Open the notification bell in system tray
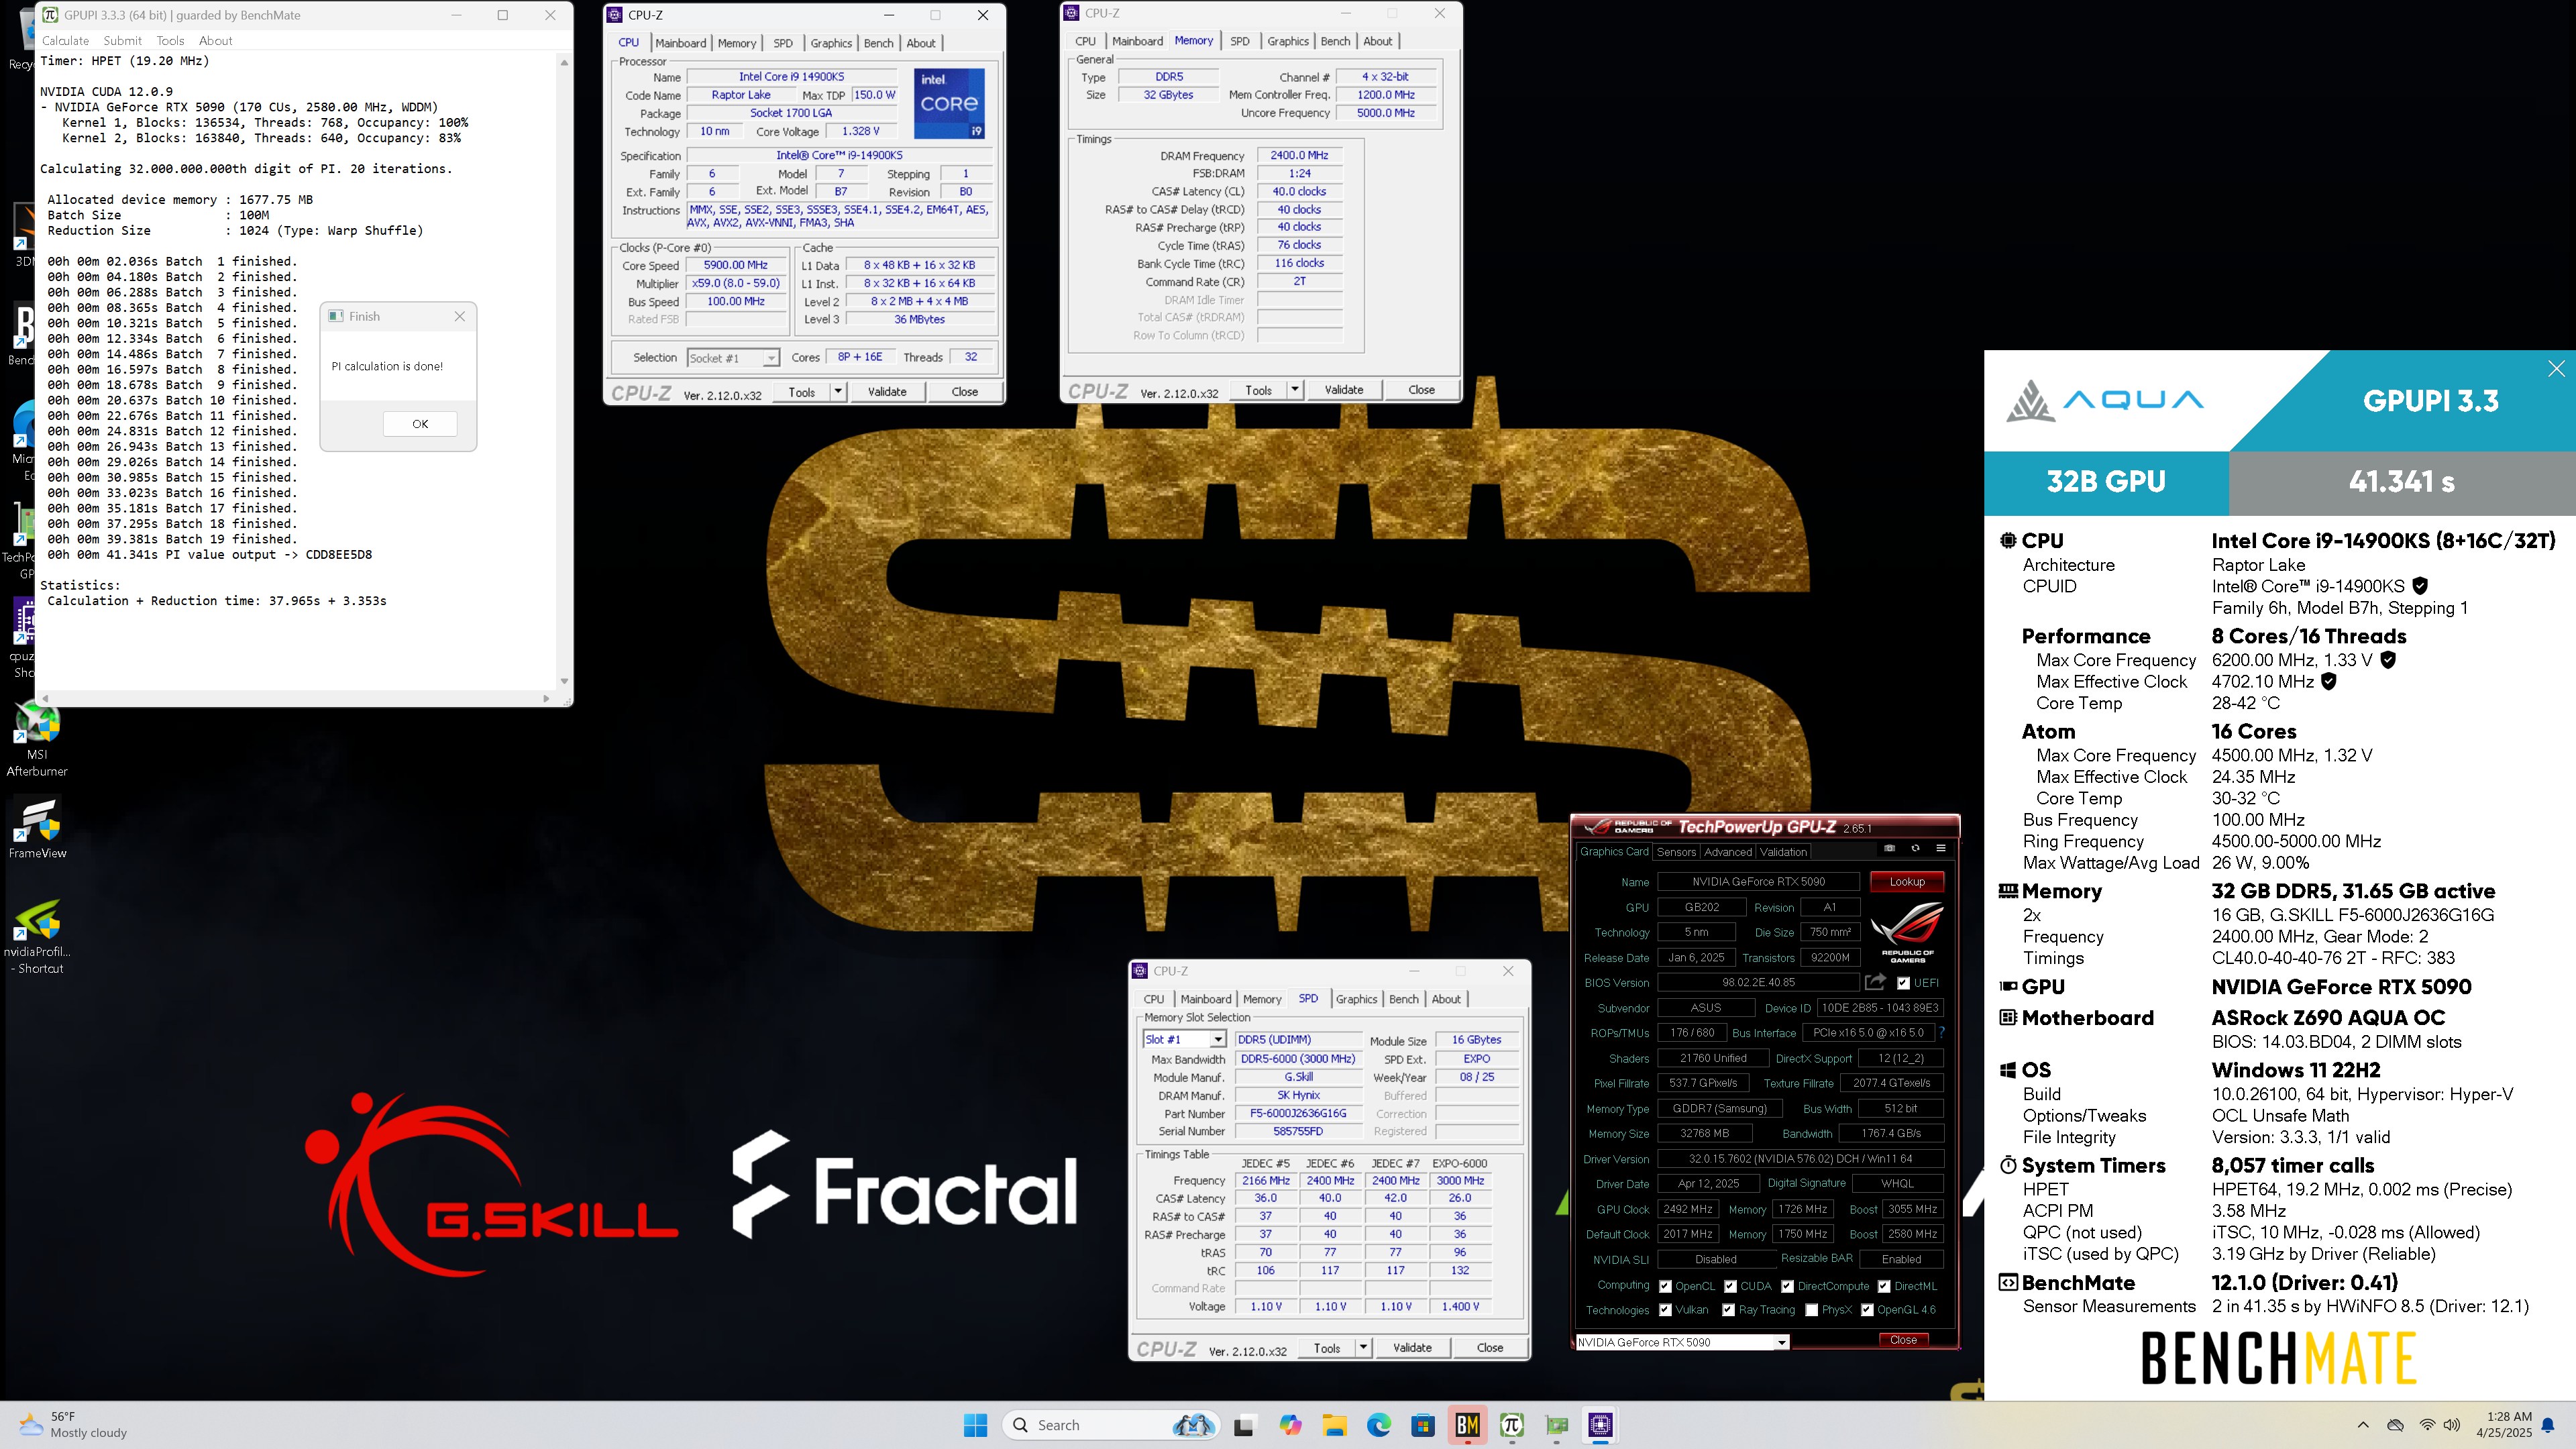 (2548, 1425)
